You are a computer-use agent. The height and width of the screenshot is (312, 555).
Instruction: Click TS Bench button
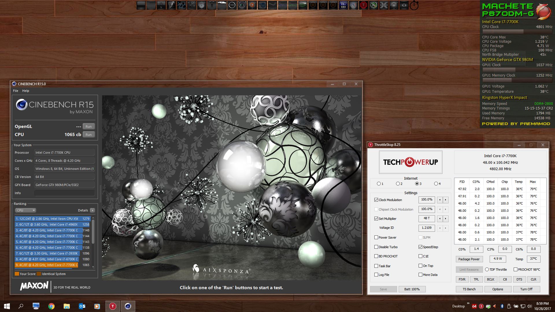tap(469, 289)
